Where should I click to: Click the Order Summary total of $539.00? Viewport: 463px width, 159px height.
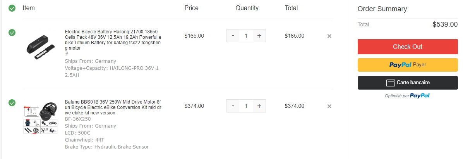(x=445, y=24)
